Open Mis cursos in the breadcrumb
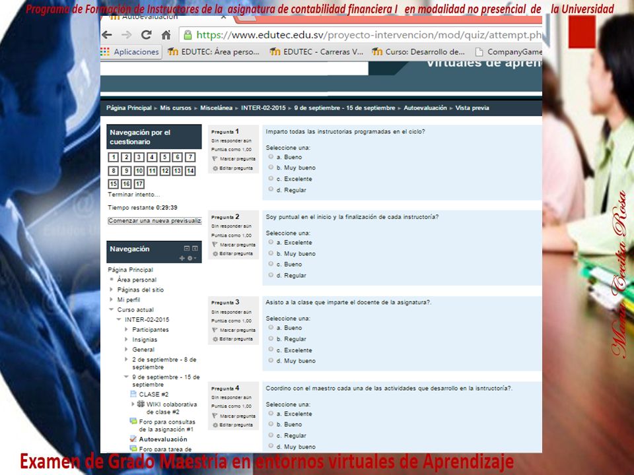 [x=176, y=108]
